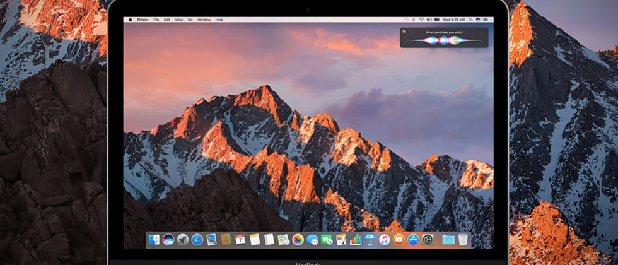Open Messages app in dock
The width and height of the screenshot is (618, 265).
click(312, 239)
